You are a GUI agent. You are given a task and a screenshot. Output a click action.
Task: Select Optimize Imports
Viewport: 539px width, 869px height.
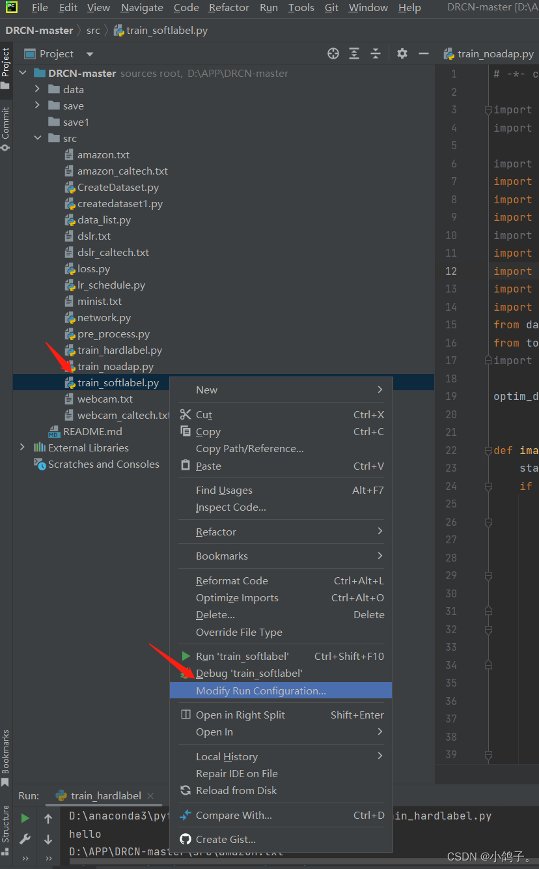[x=281, y=597]
